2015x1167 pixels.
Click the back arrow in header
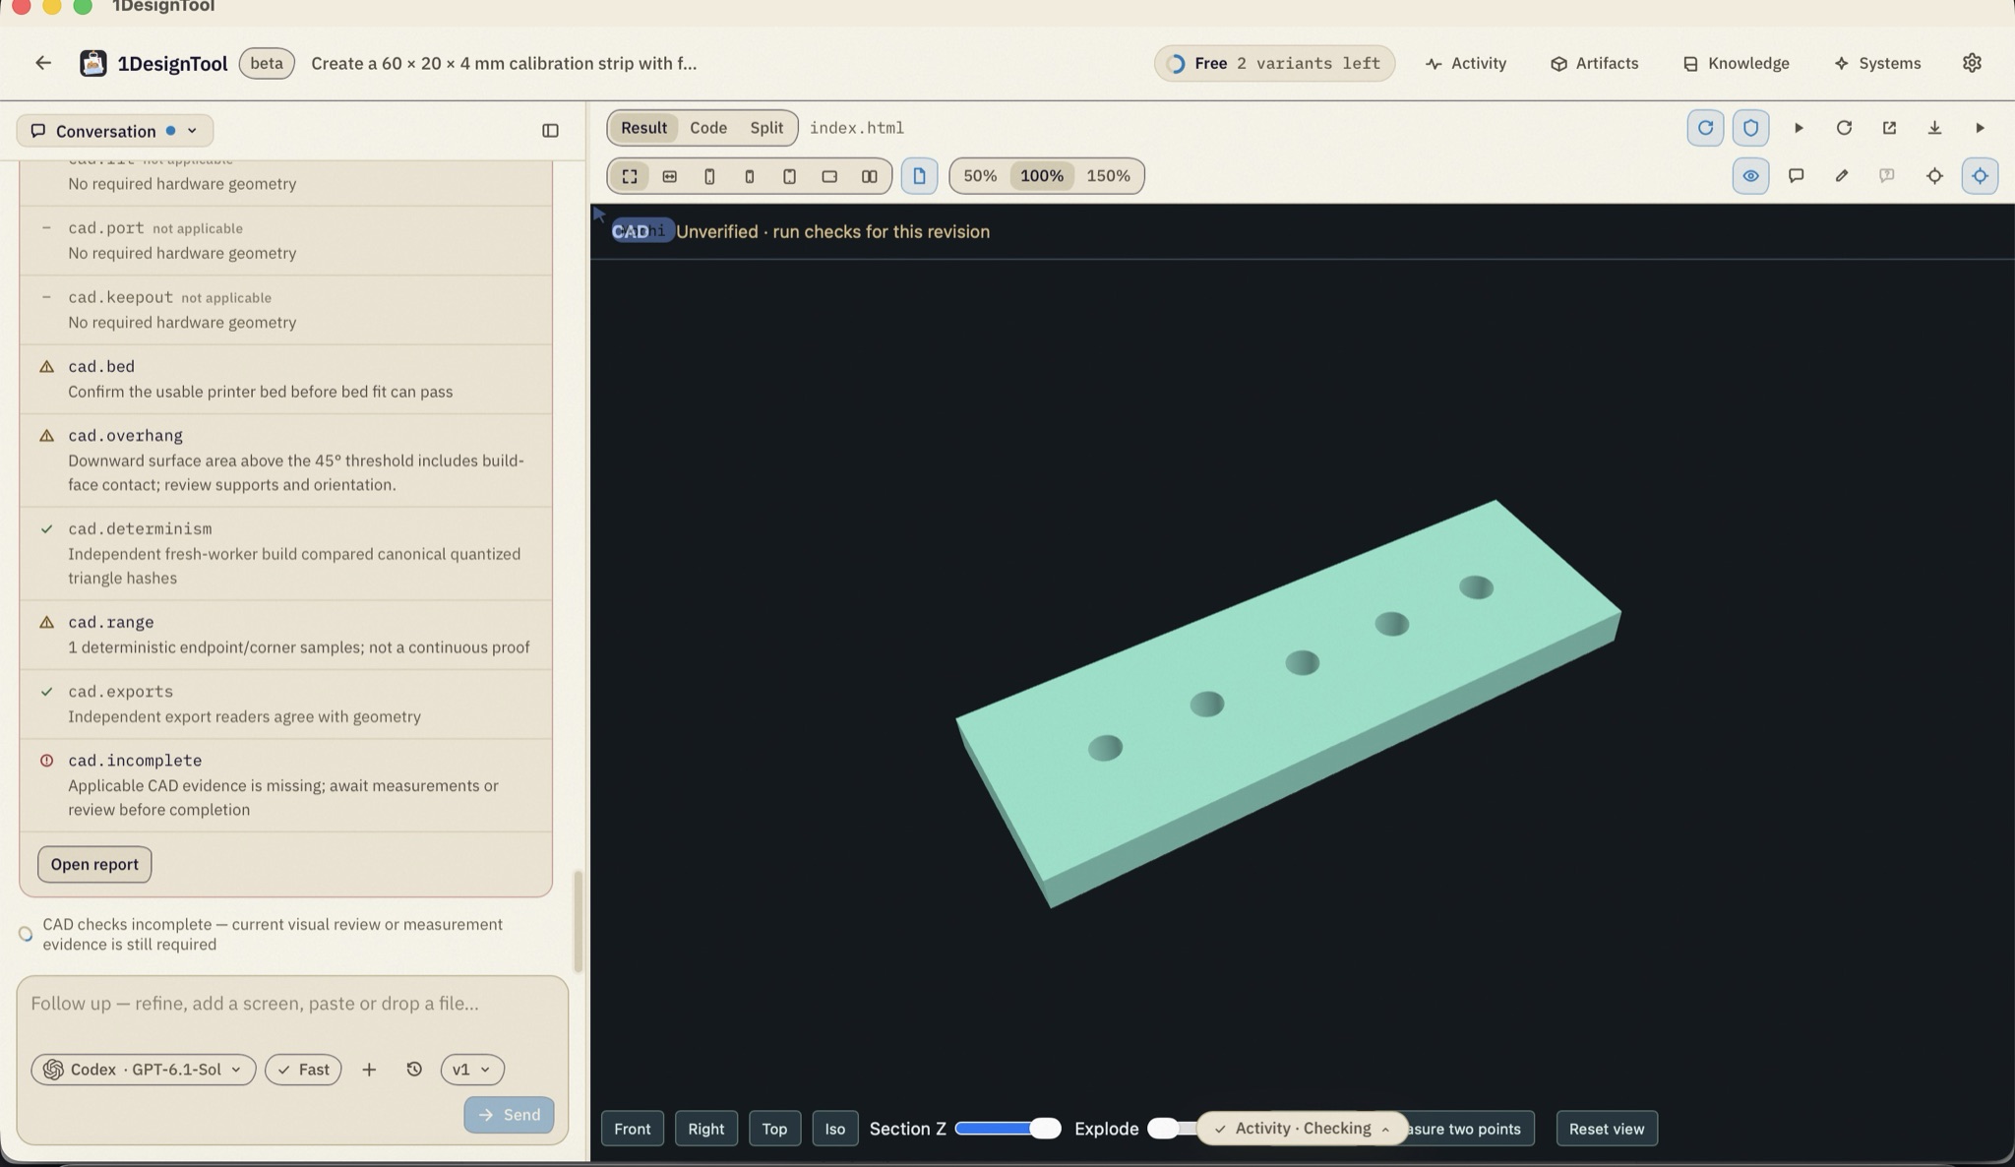[x=42, y=63]
